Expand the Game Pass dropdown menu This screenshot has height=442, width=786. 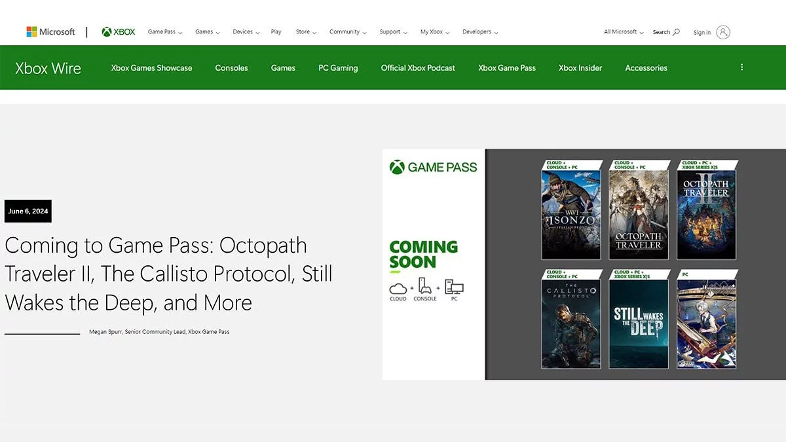[x=164, y=32]
